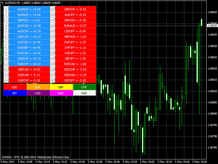218x164 pixels.
Task: Click the magenta AUD currency button
Action: click(x=61, y=93)
